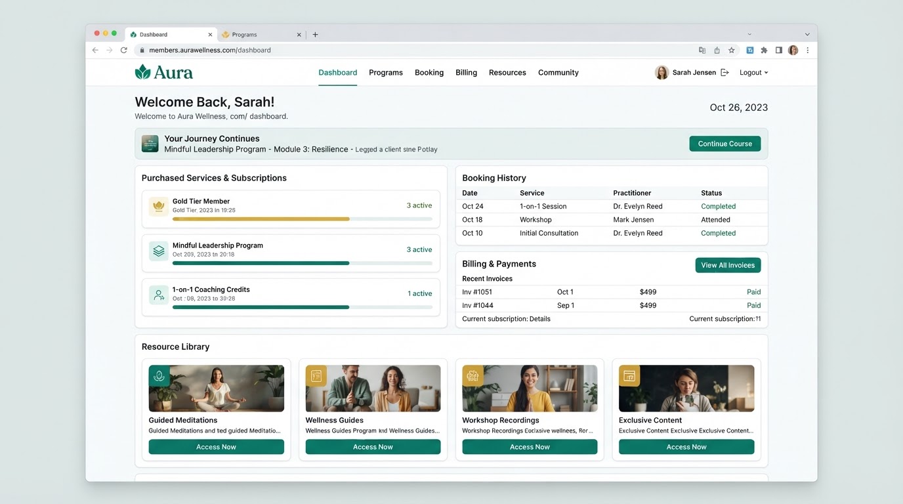903x504 pixels.
Task: Click the translate page icon
Action: point(702,50)
